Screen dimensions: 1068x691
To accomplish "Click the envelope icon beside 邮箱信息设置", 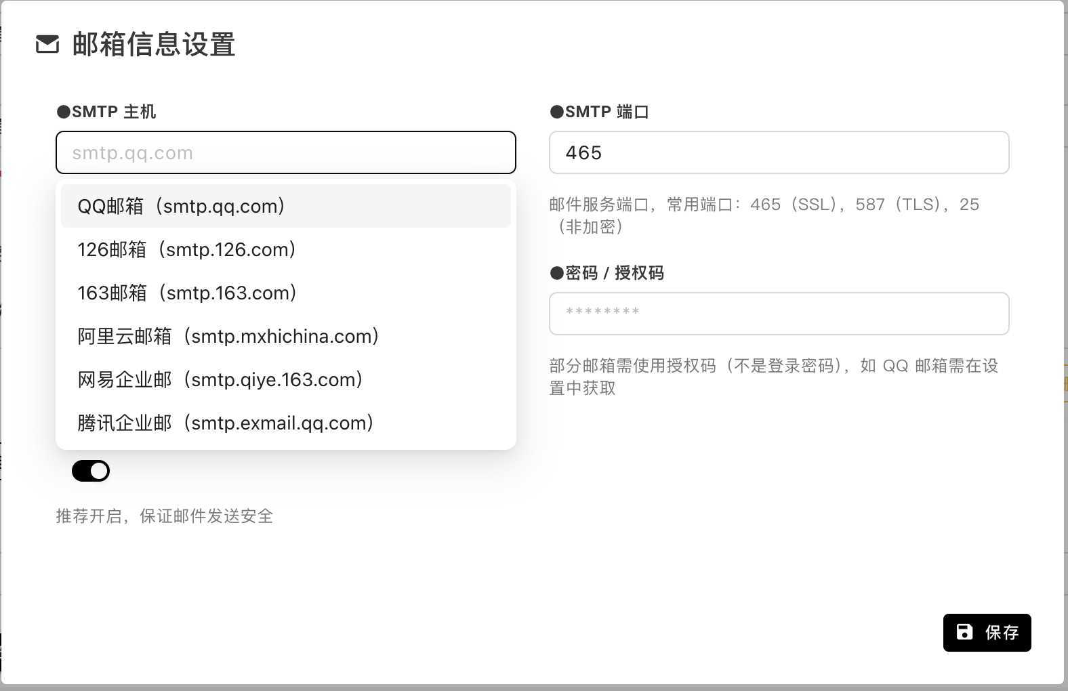I will pyautogui.click(x=47, y=44).
